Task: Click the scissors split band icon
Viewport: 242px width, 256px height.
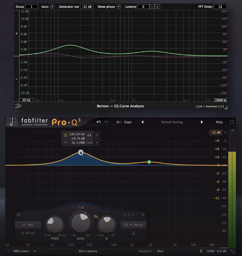Action: click(133, 233)
